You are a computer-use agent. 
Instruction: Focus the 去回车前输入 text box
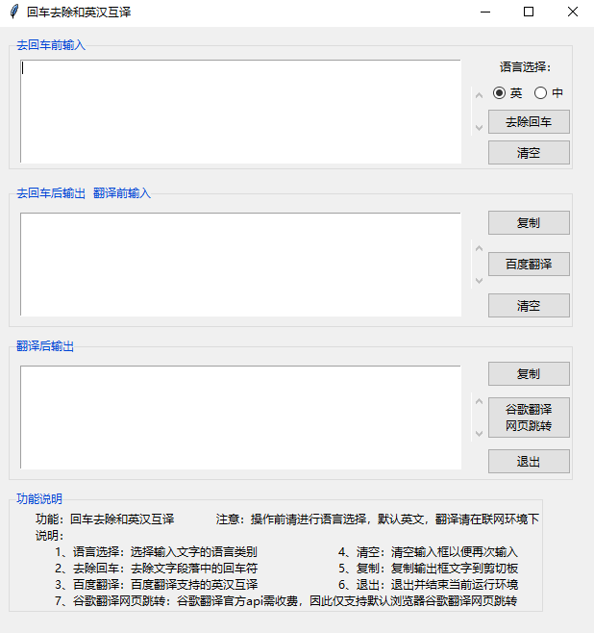(x=240, y=112)
